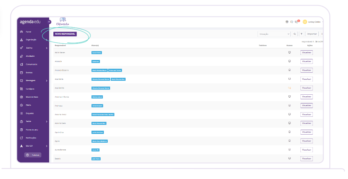This screenshot has height=179, width=348.
Task: Click the Ritinha Sobral student tag
Action: coord(97,97)
